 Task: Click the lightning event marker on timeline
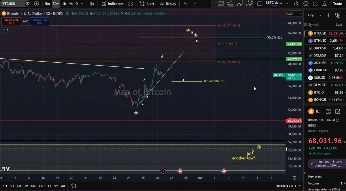(163, 171)
